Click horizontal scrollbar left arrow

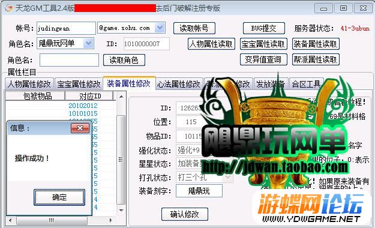[x=10, y=220]
